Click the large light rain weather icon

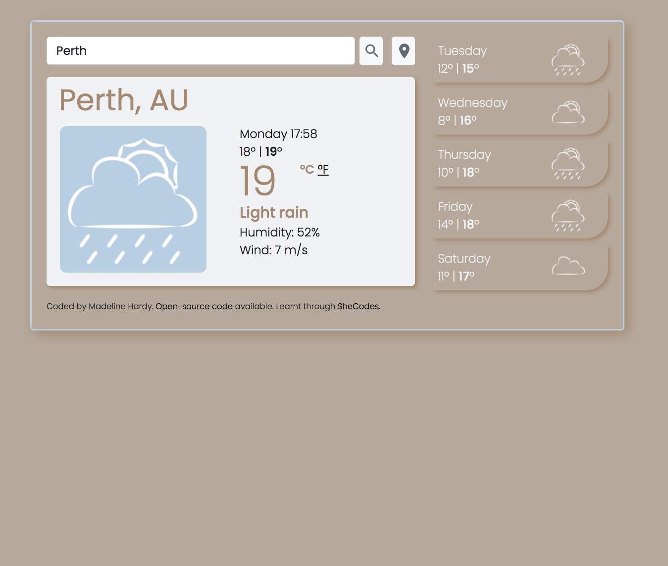click(x=133, y=199)
